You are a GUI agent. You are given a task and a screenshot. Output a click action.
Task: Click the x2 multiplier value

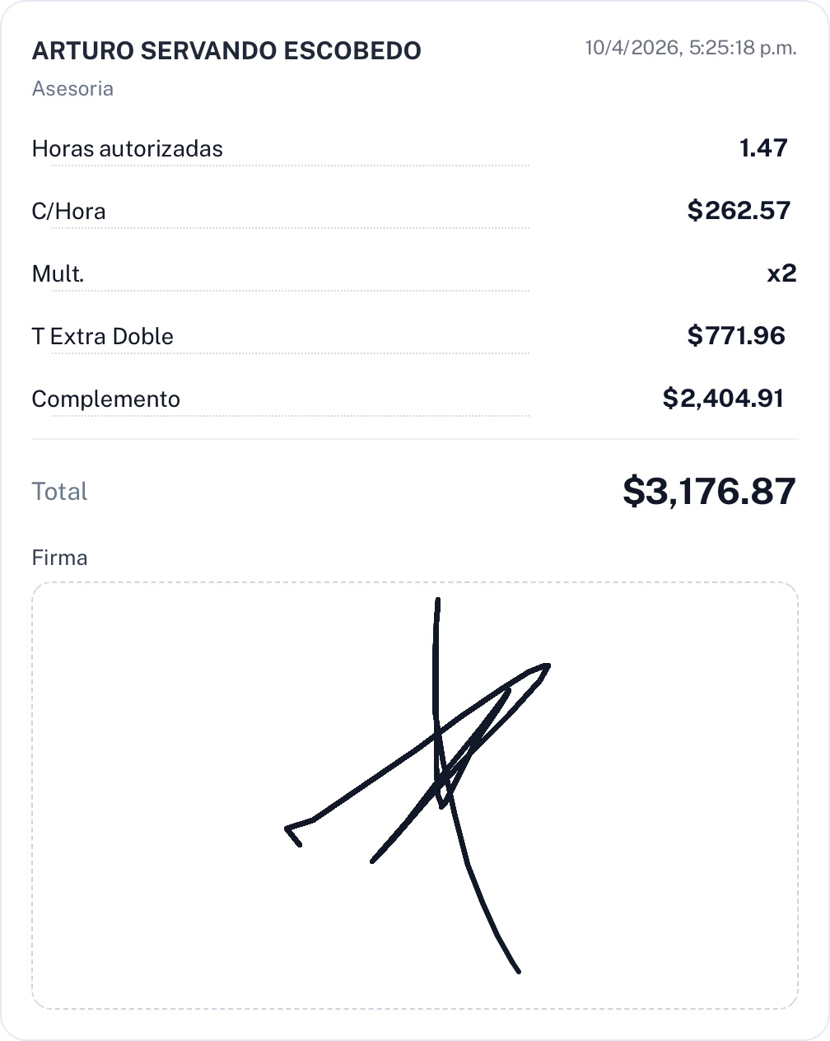[781, 273]
